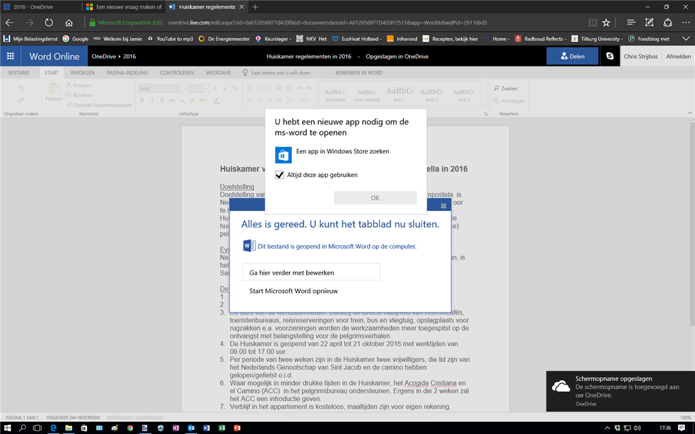Toggle subscript formatting
695x434 pixels.
tap(183, 100)
